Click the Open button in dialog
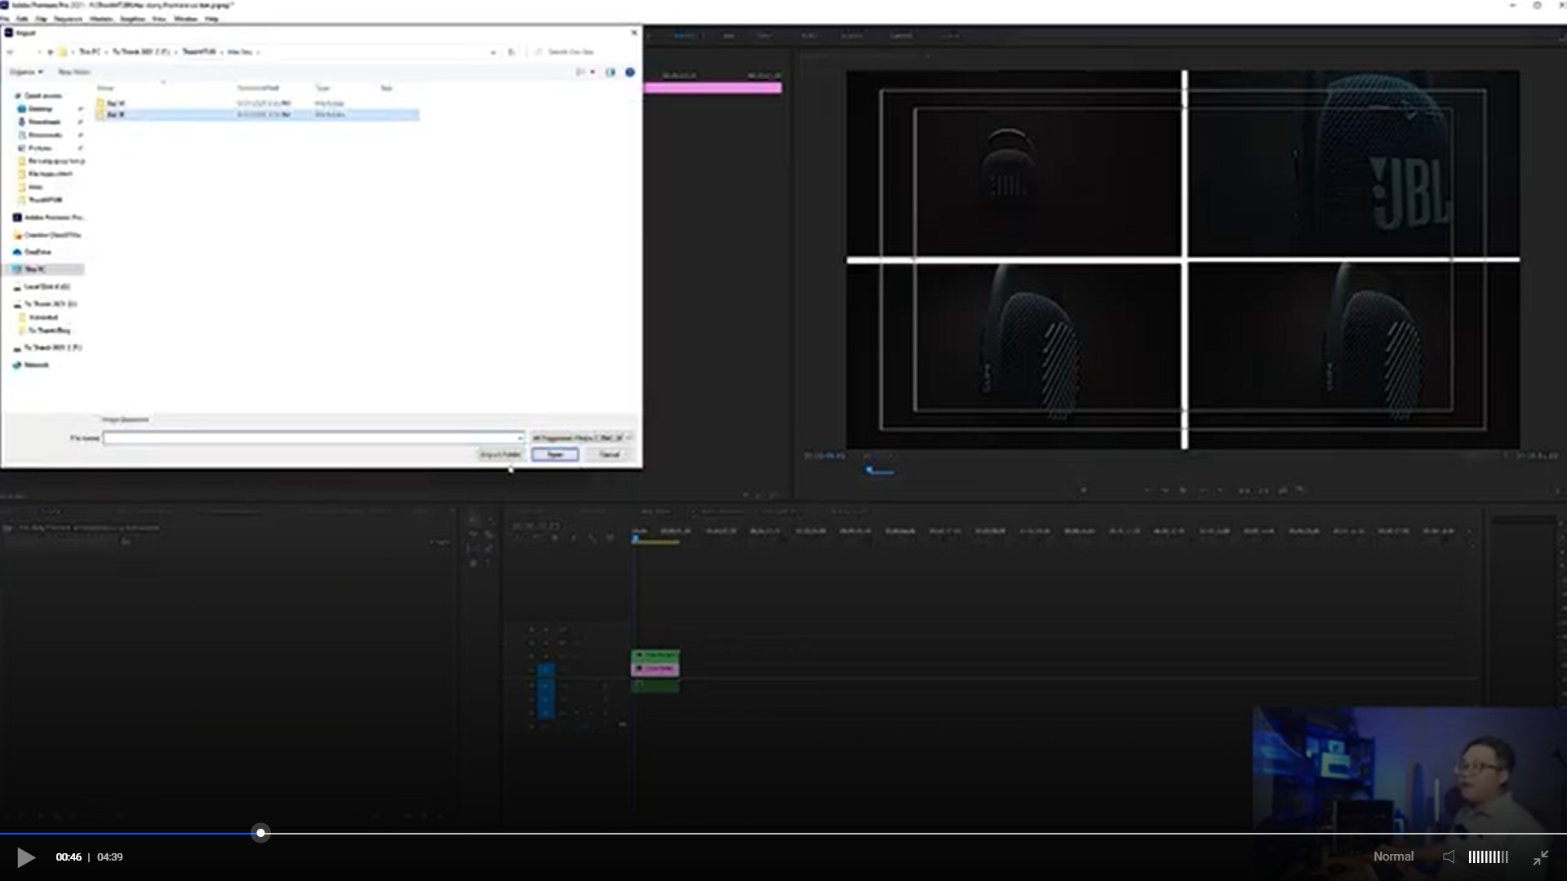 (555, 454)
